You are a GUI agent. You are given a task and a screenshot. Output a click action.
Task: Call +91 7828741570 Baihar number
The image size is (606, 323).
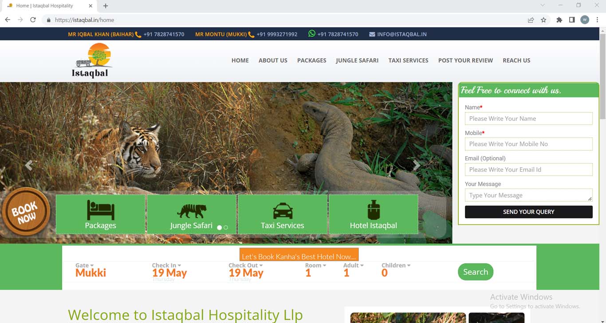(164, 34)
